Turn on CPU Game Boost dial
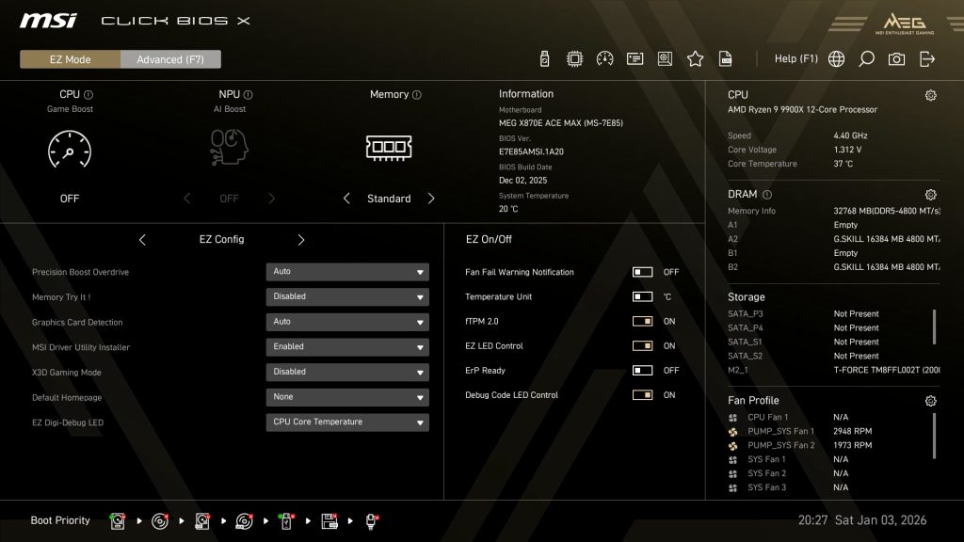The width and height of the screenshot is (964, 542). point(69,151)
